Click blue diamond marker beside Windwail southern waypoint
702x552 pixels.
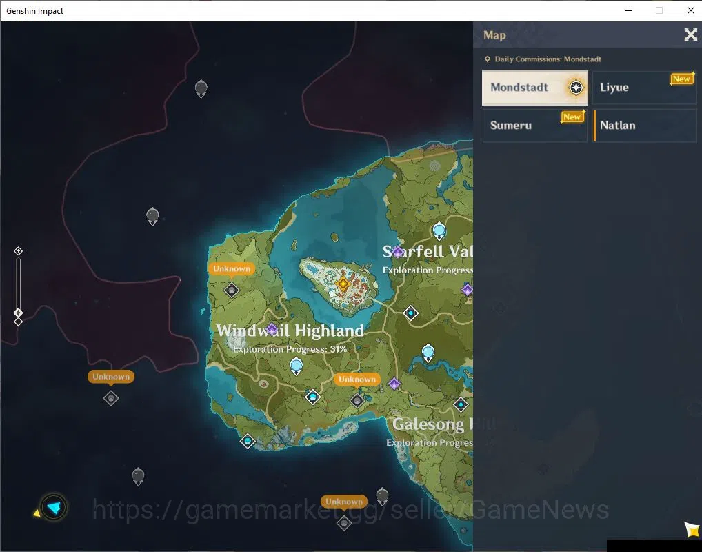[x=312, y=397]
